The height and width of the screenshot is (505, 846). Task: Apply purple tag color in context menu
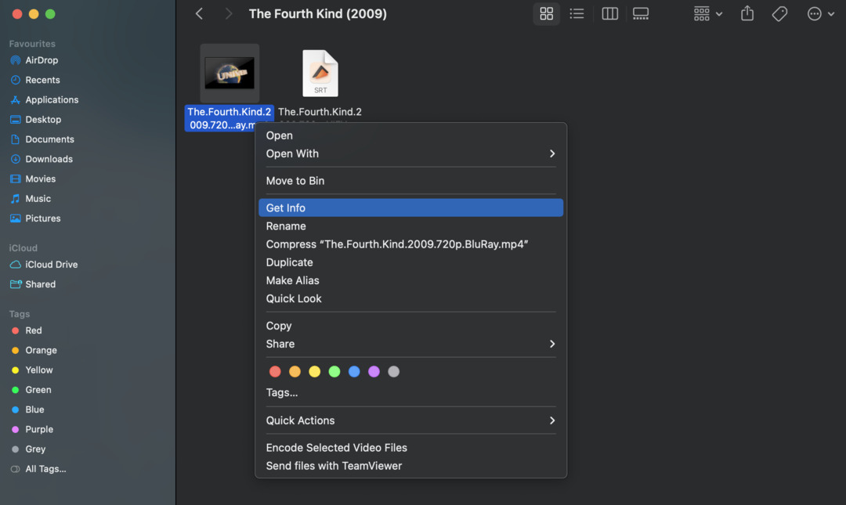pyautogui.click(x=374, y=372)
